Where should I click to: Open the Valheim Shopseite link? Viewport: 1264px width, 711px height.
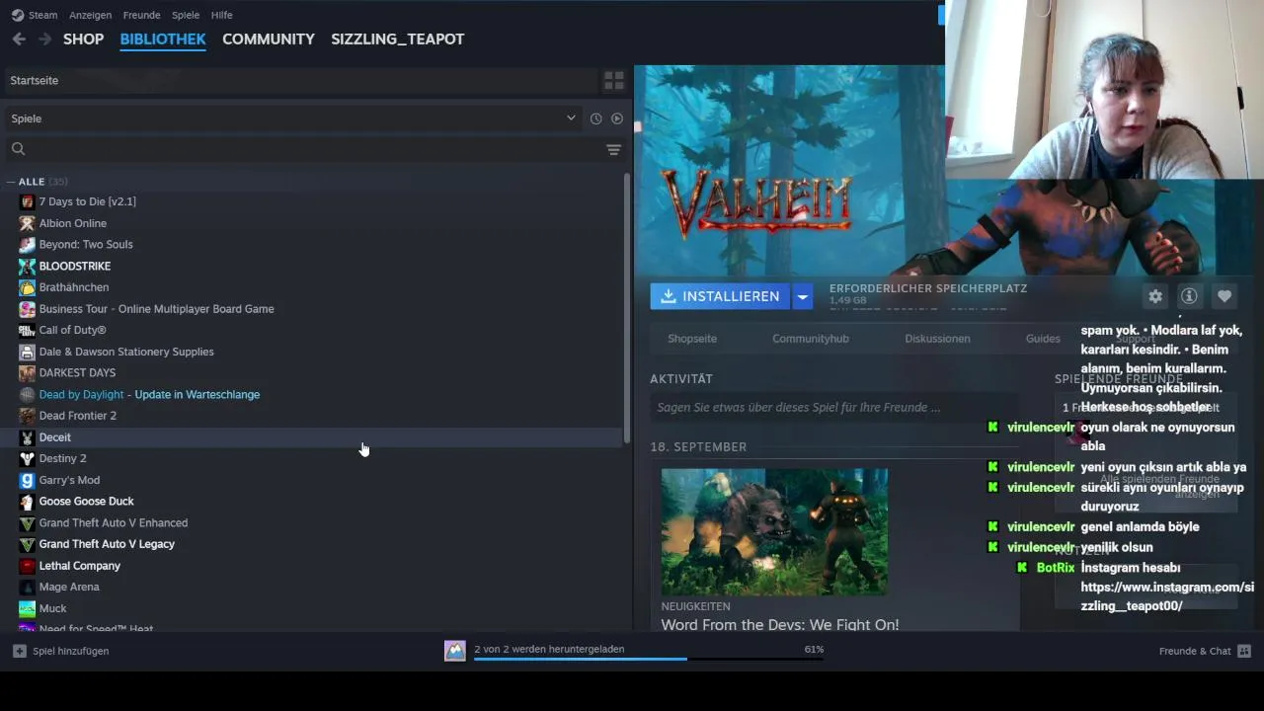click(692, 339)
